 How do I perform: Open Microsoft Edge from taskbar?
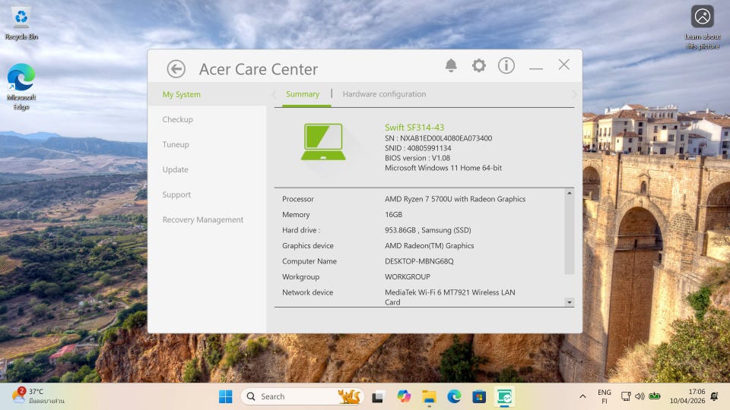click(454, 396)
